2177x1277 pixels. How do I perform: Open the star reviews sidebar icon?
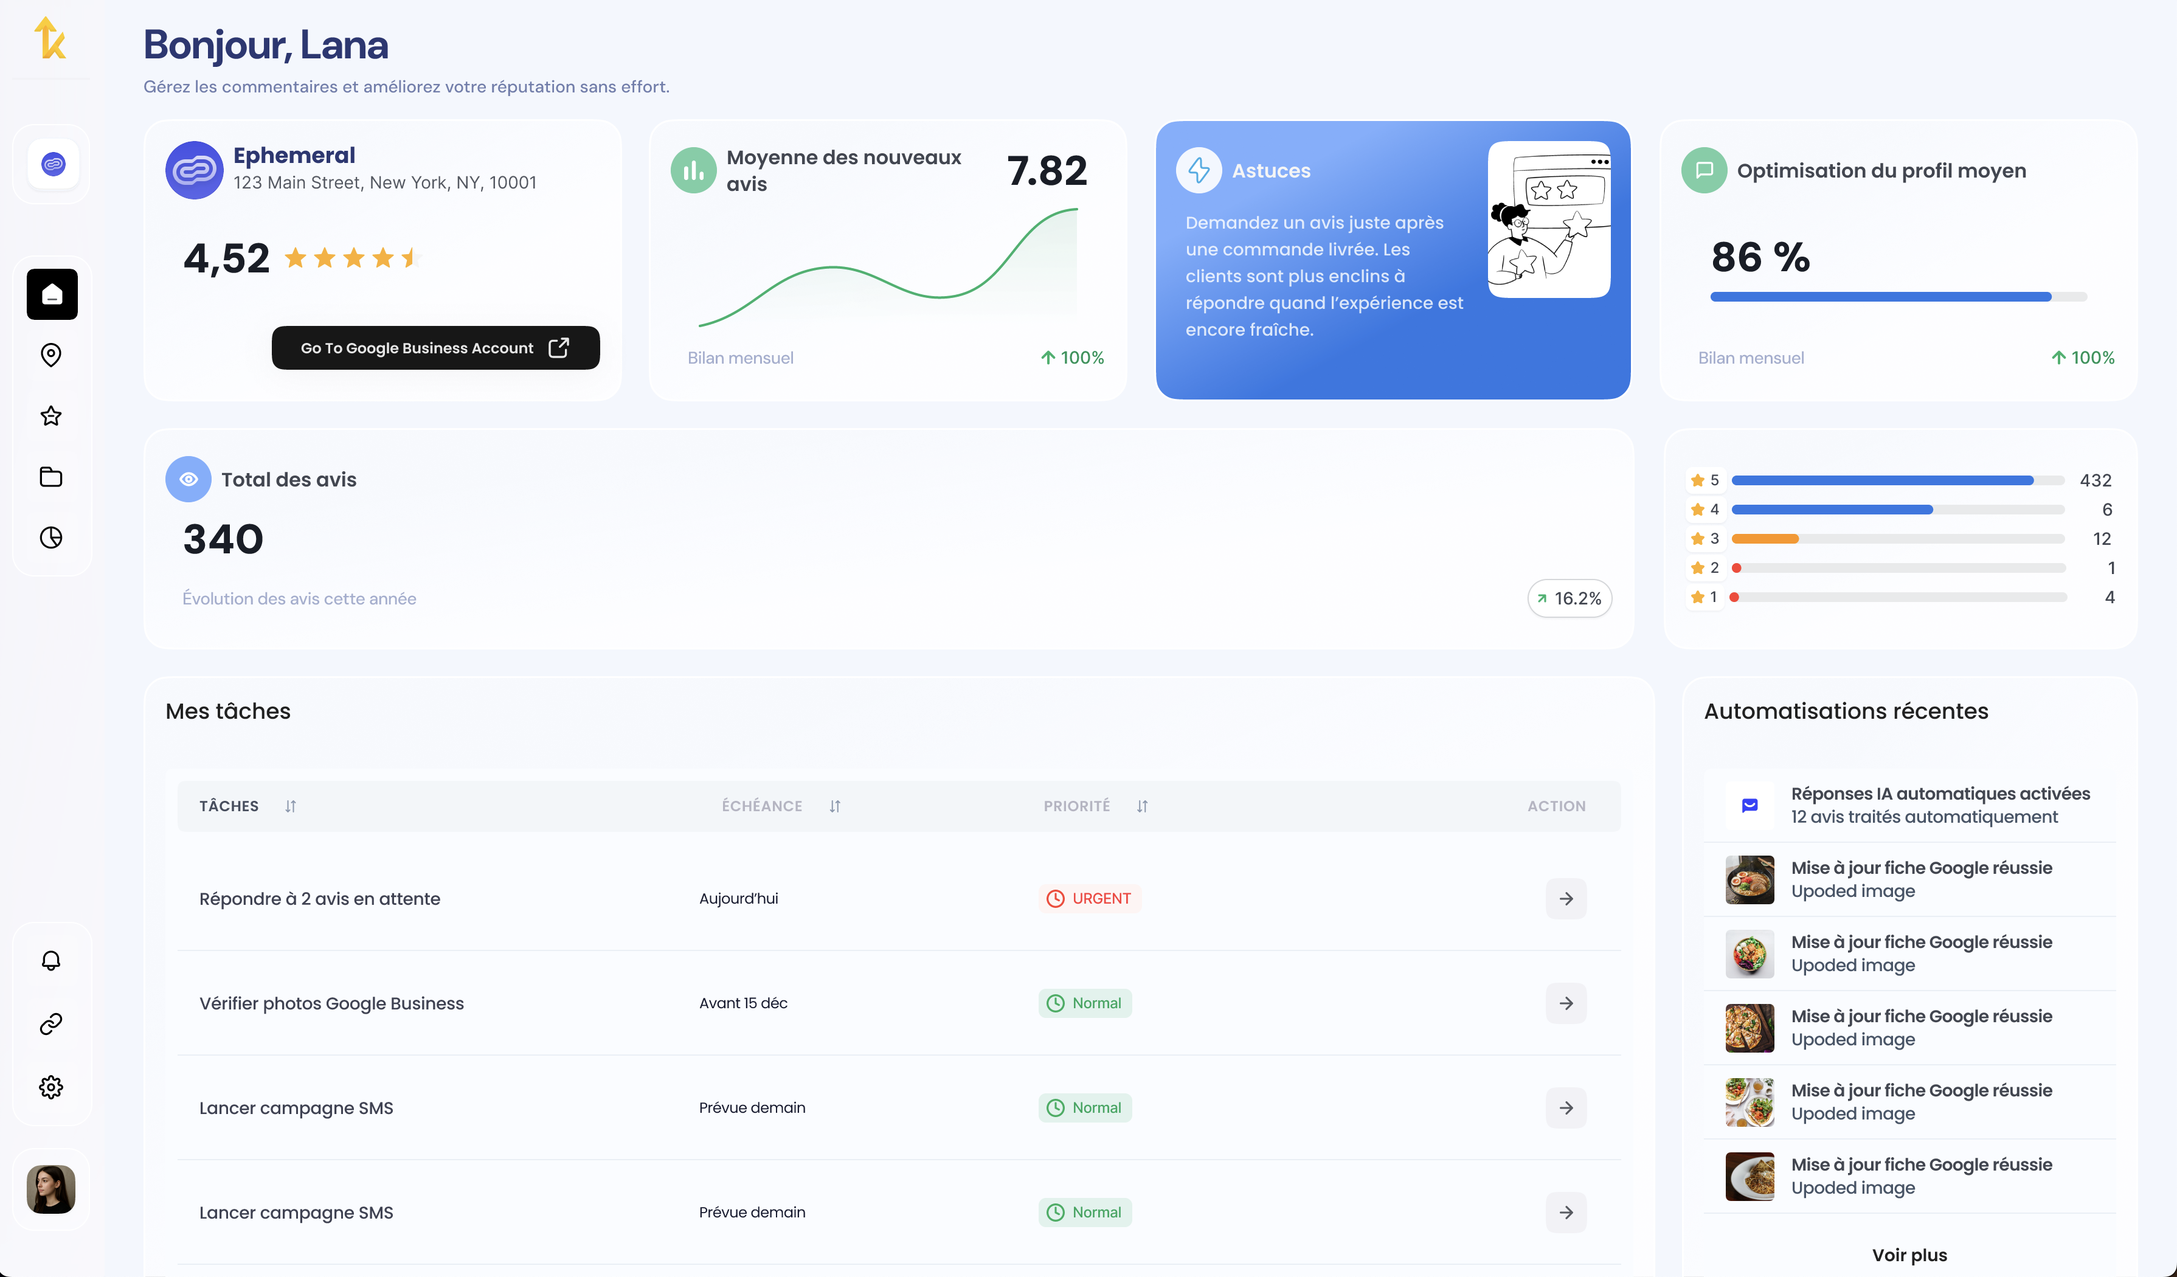(x=51, y=417)
